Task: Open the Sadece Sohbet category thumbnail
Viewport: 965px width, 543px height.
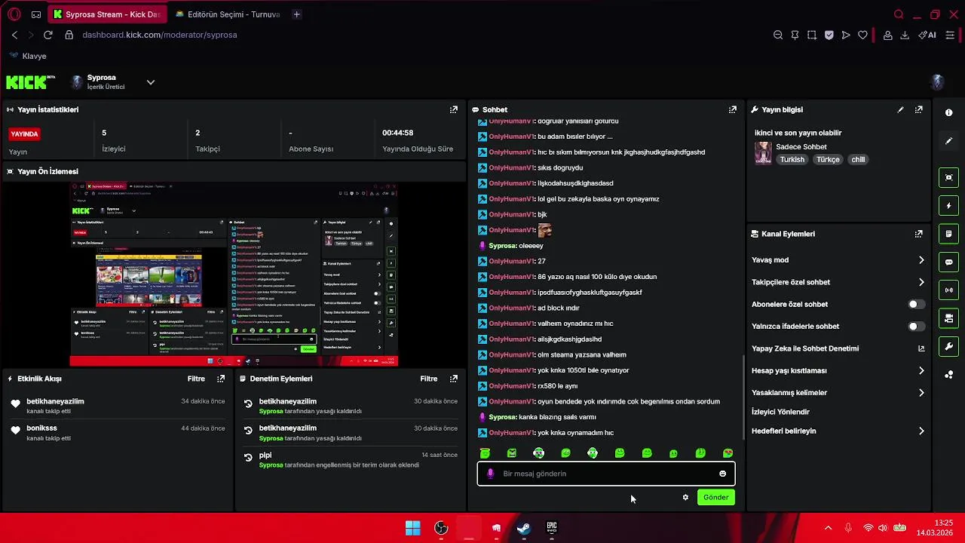Action: 763,153
